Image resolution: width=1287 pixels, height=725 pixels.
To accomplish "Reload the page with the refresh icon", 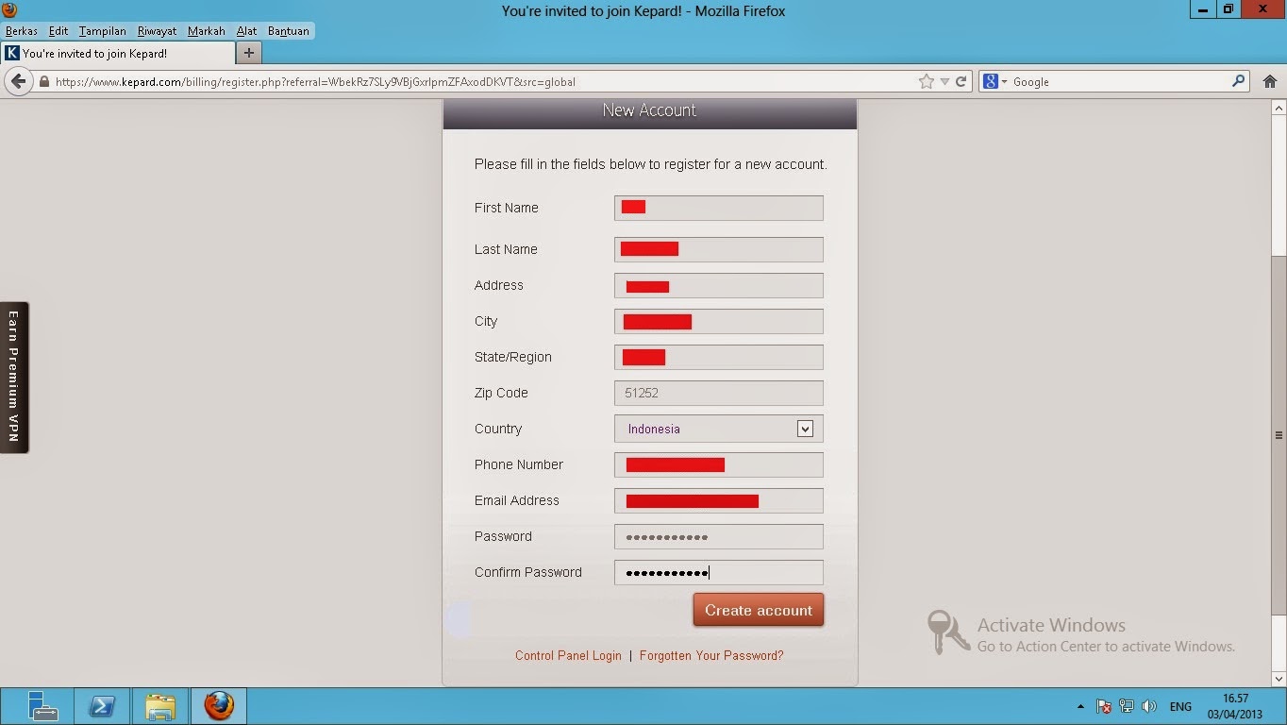I will [961, 81].
